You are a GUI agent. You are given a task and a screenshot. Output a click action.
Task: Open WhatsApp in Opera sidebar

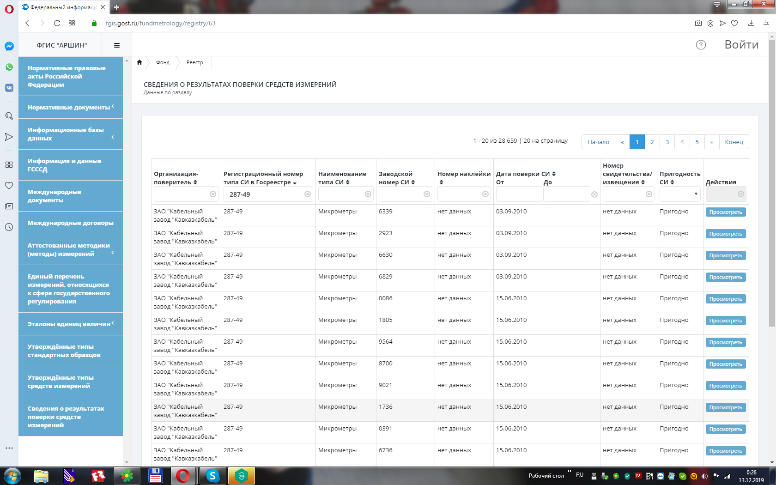coord(9,67)
